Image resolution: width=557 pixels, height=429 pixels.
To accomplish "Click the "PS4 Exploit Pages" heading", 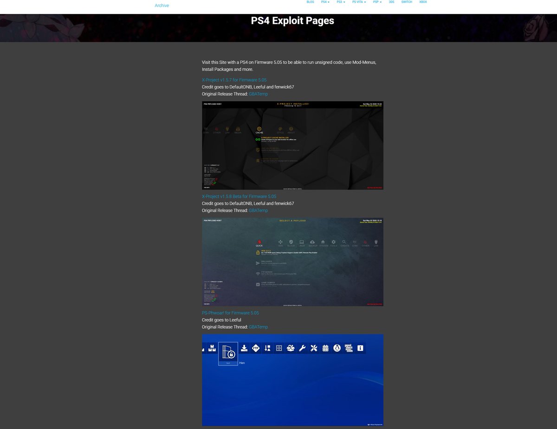I will click(292, 21).
